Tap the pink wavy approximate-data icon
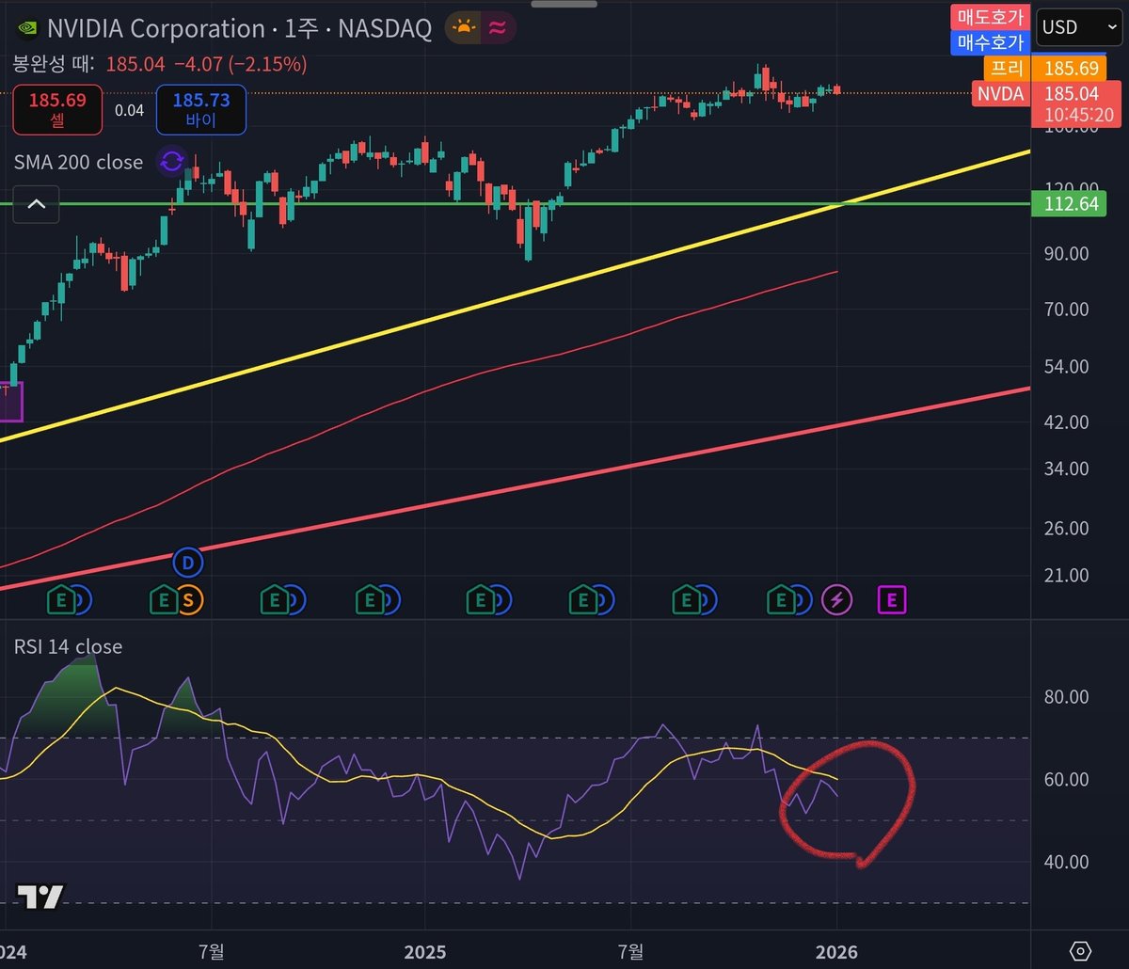 497,28
